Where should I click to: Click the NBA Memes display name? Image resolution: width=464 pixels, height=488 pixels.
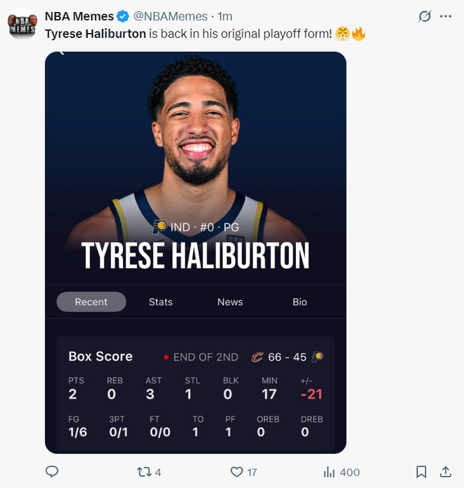click(79, 16)
